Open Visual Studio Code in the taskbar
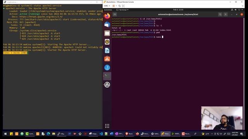The image size is (248, 139). [101, 134]
